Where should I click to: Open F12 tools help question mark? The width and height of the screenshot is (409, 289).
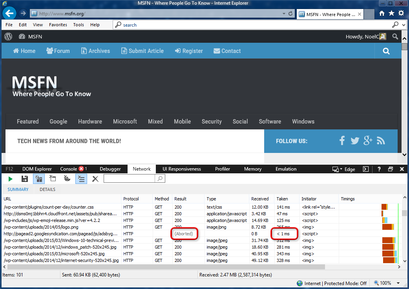[x=379, y=169]
